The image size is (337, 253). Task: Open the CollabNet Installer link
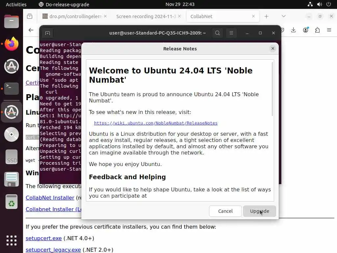click(50, 198)
